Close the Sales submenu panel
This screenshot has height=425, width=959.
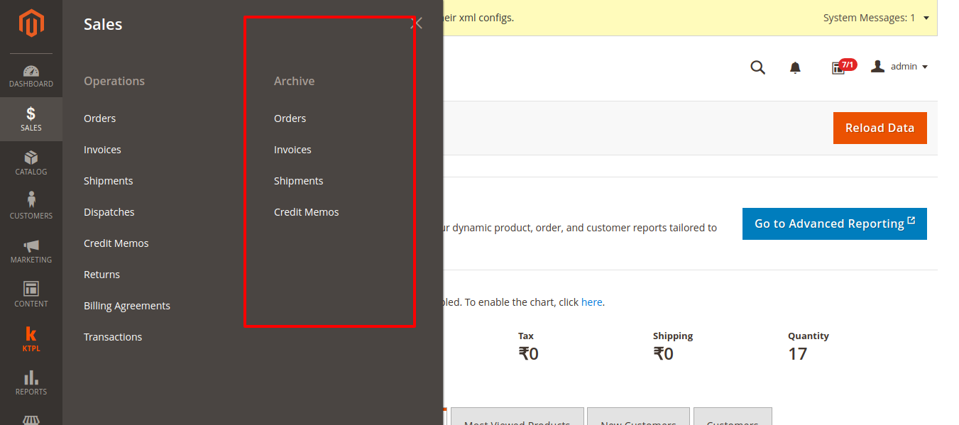417,23
